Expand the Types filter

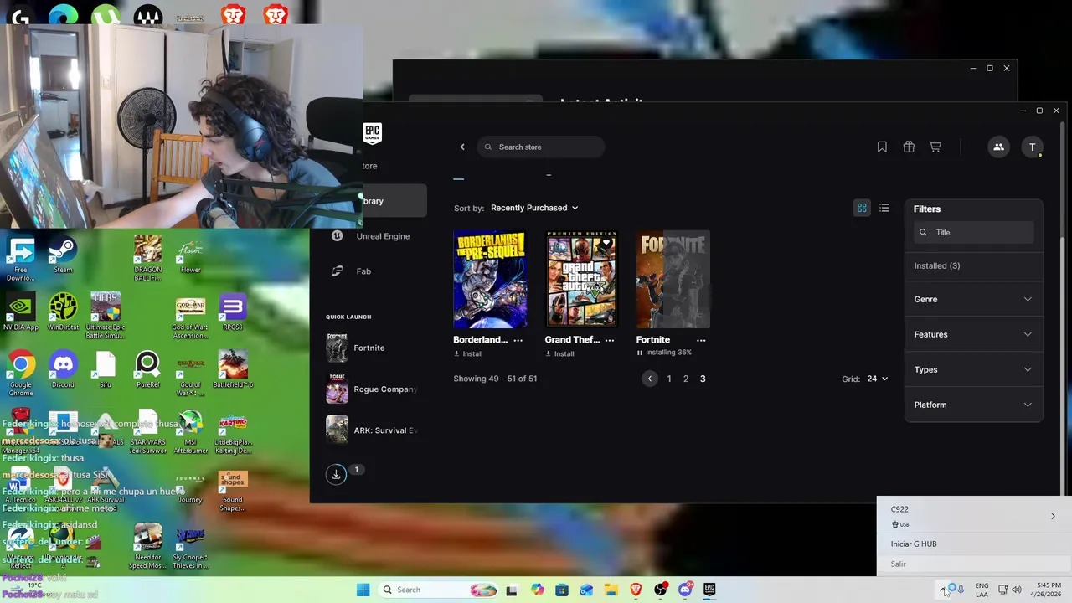click(x=973, y=369)
